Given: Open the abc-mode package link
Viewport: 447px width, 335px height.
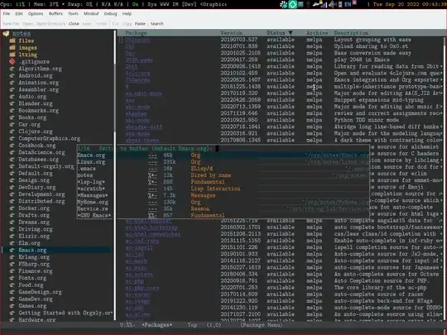Looking at the screenshot, I should coord(137,107).
